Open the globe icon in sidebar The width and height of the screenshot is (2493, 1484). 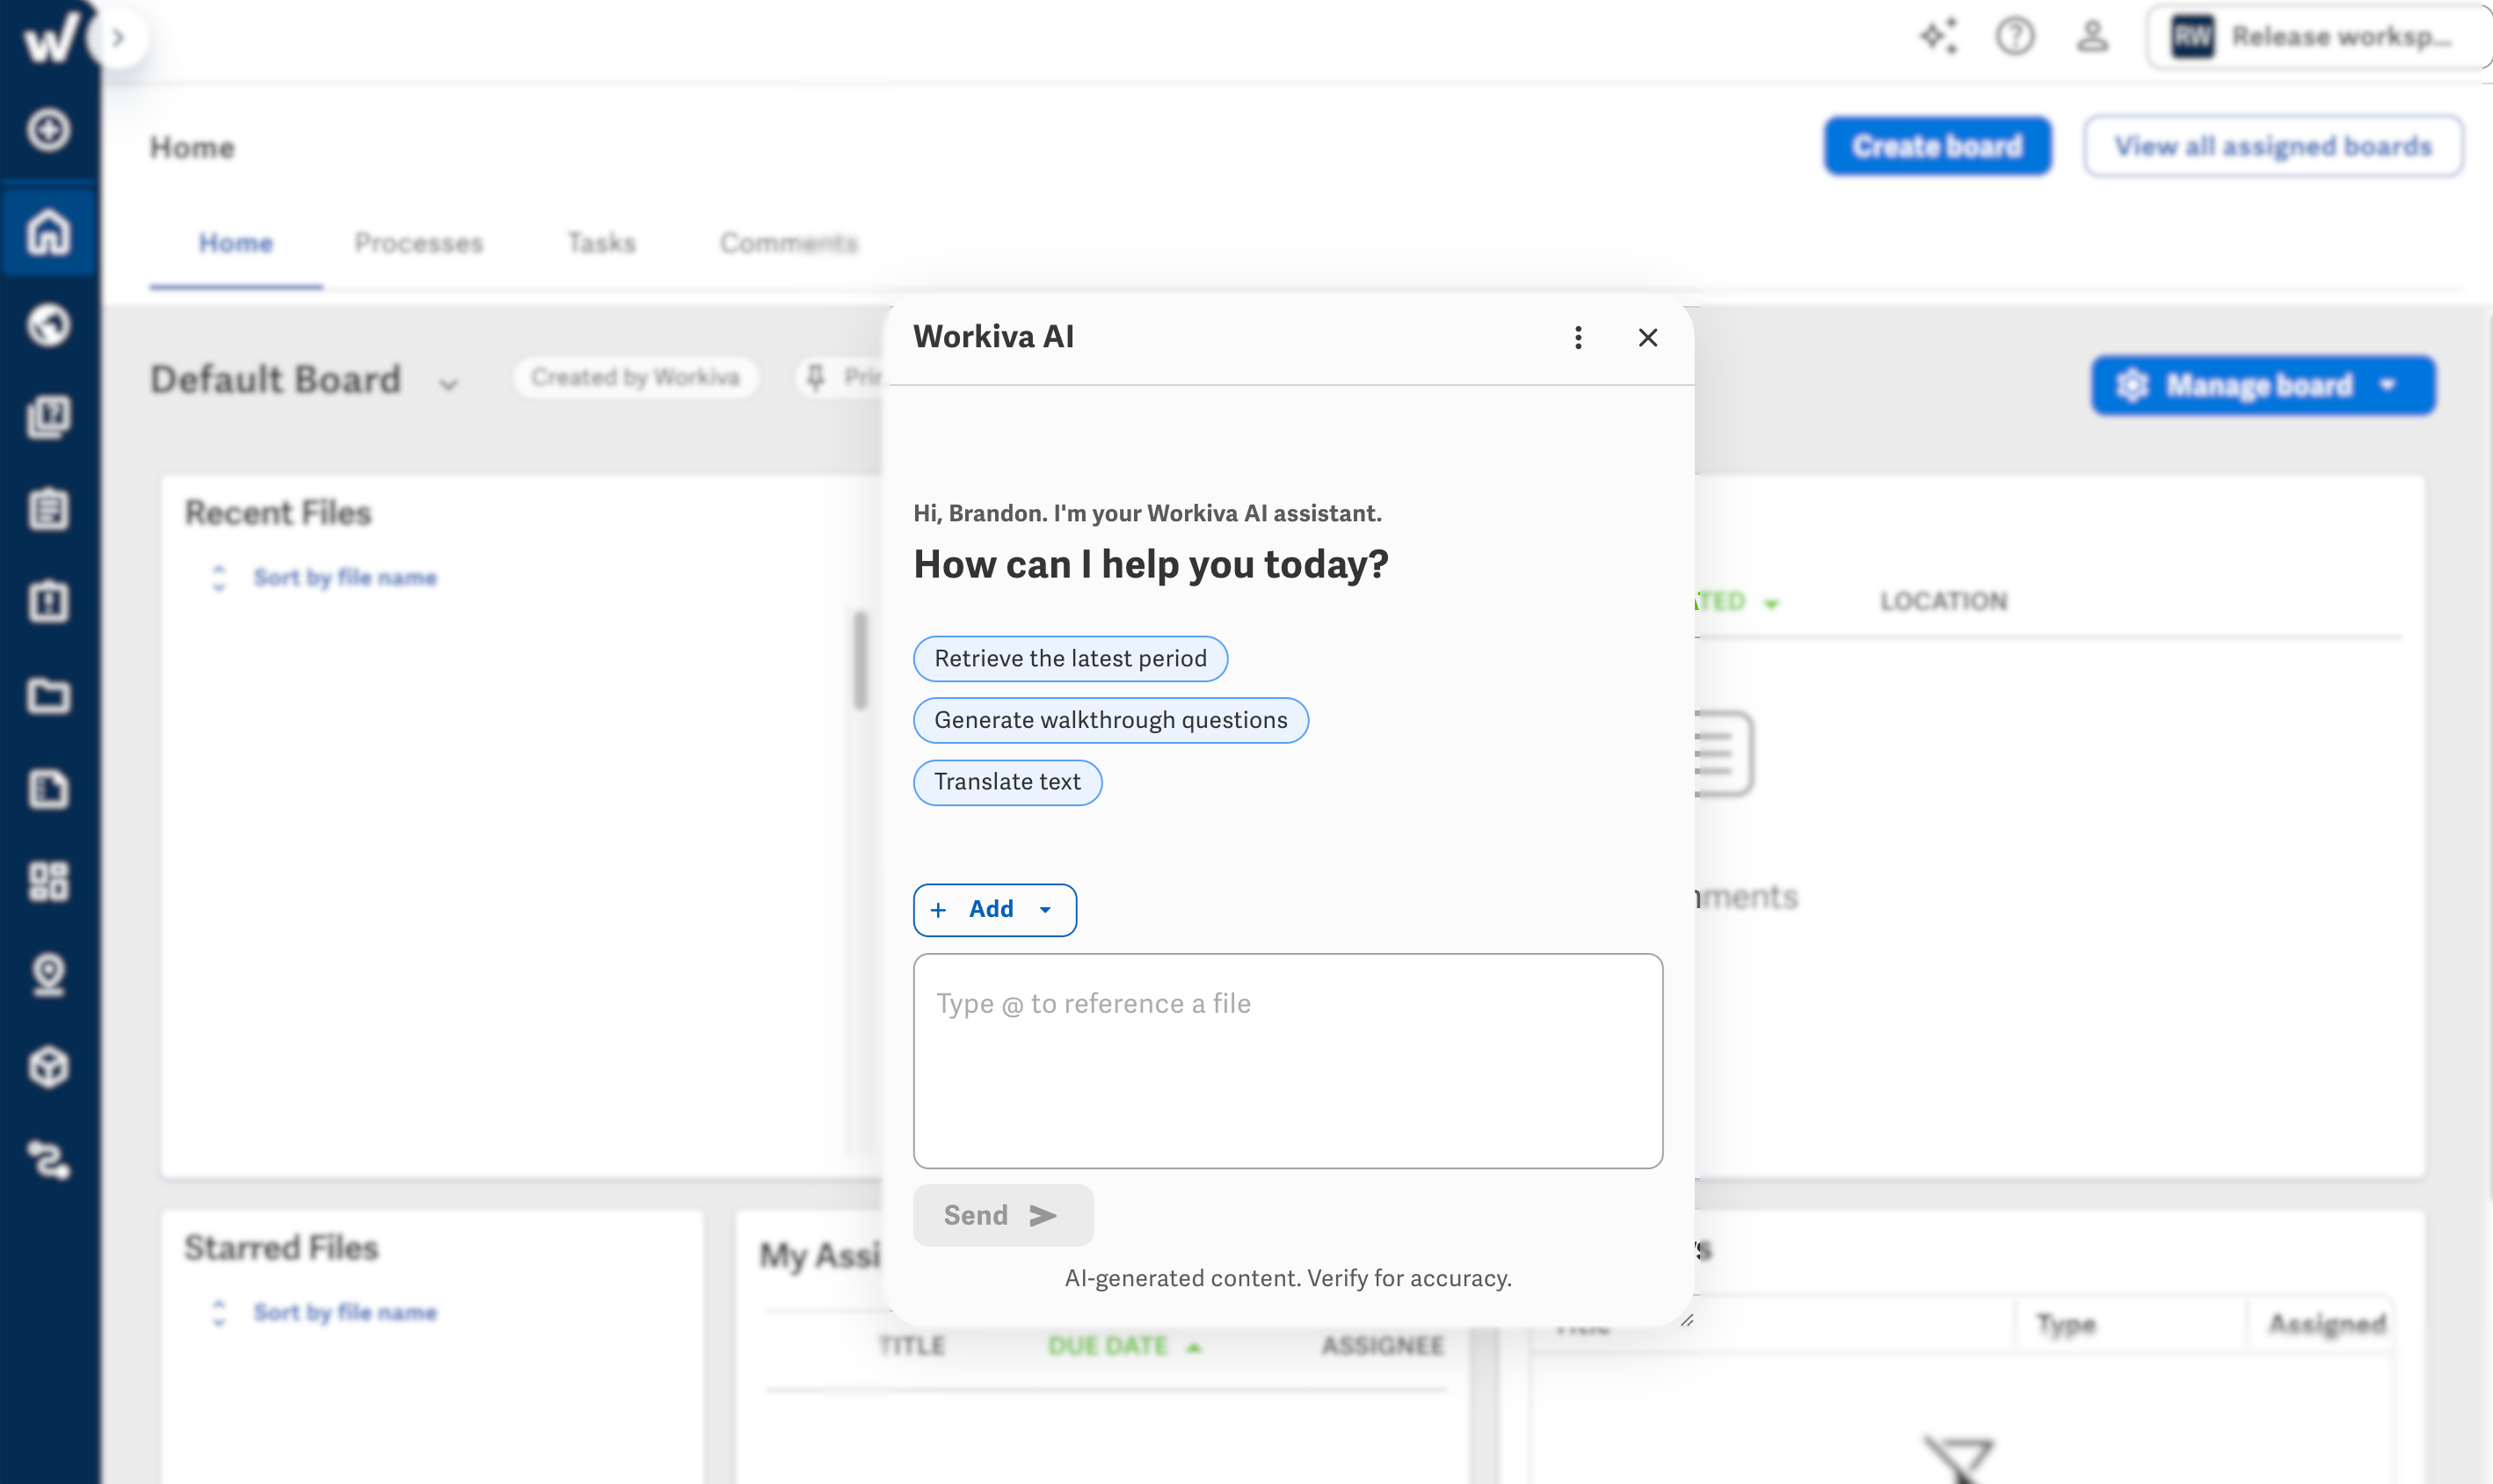point(48,324)
